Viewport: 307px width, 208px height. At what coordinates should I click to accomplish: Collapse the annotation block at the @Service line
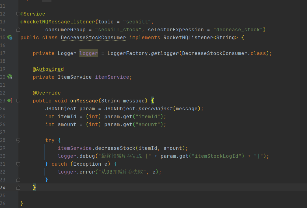tap(18, 14)
